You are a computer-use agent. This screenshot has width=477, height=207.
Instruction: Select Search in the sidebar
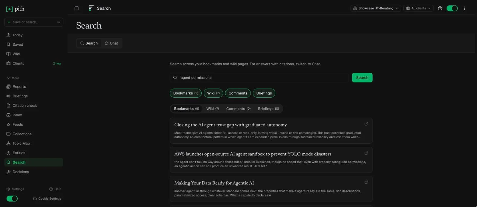pyautogui.click(x=34, y=162)
